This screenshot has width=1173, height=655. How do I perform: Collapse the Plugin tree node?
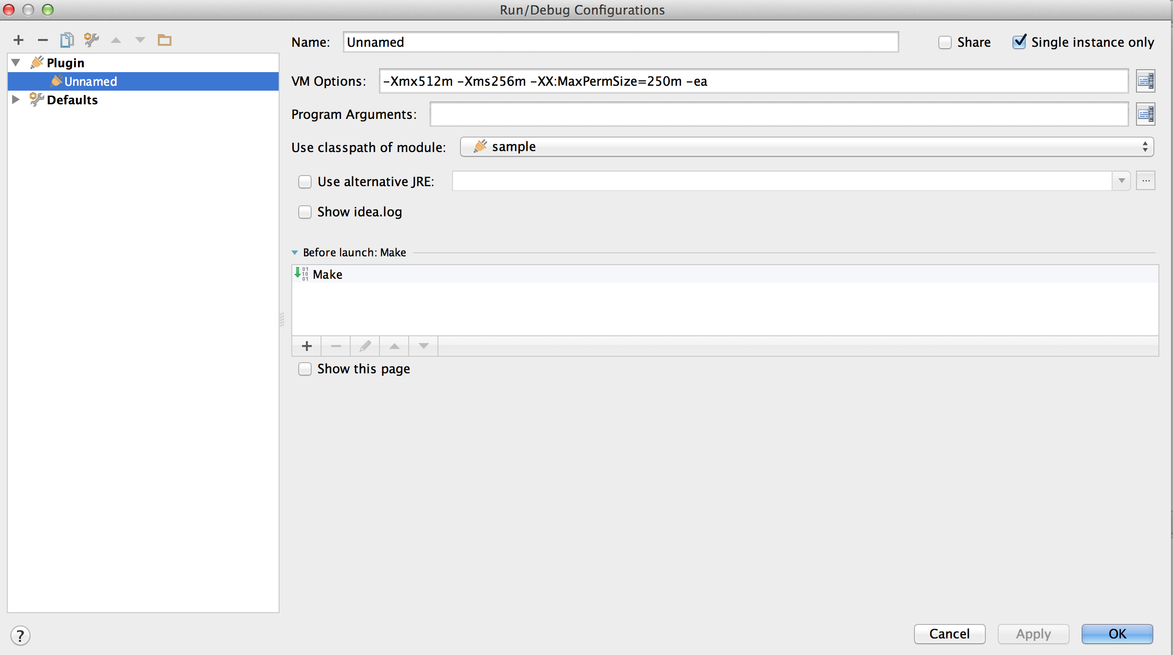[16, 62]
